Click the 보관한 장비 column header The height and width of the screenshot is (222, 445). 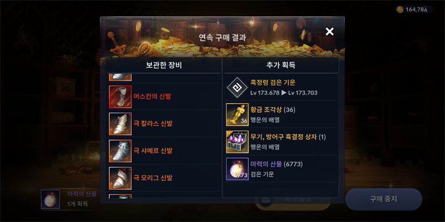[164, 65]
